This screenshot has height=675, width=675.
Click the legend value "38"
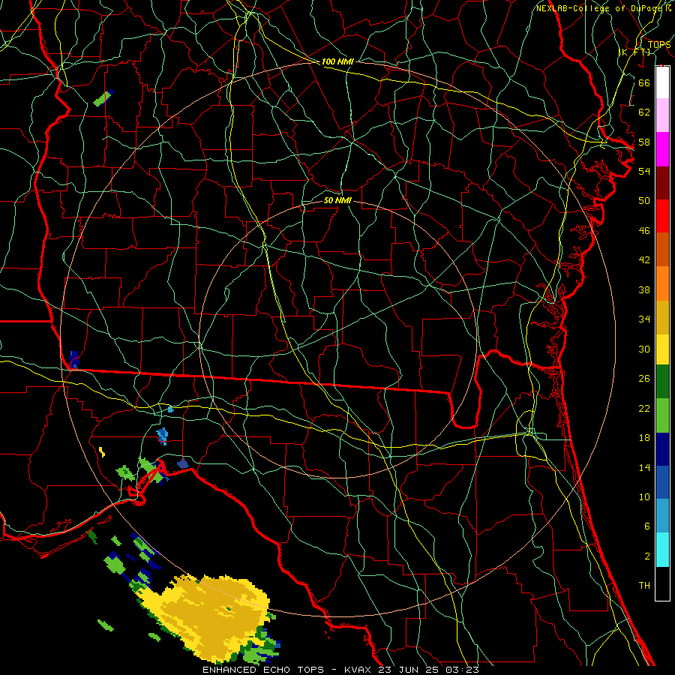(644, 289)
